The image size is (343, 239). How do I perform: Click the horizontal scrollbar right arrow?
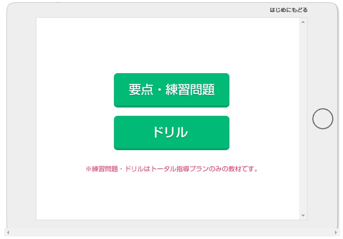coord(336,233)
